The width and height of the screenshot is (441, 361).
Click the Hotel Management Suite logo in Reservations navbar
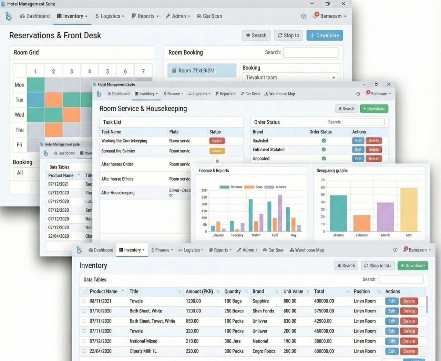(9, 16)
